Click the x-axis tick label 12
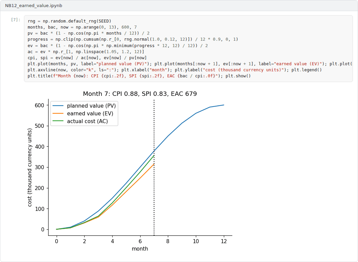Viewport: 358px width, 262px height. point(224,241)
